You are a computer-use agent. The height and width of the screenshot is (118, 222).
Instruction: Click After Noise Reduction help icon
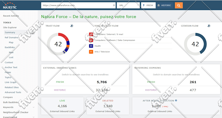[176, 100]
